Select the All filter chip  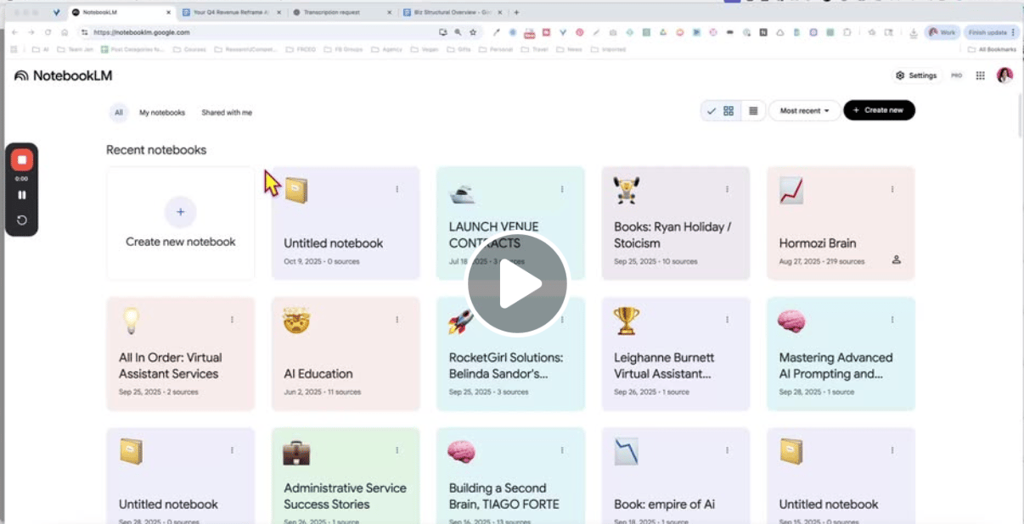click(119, 112)
